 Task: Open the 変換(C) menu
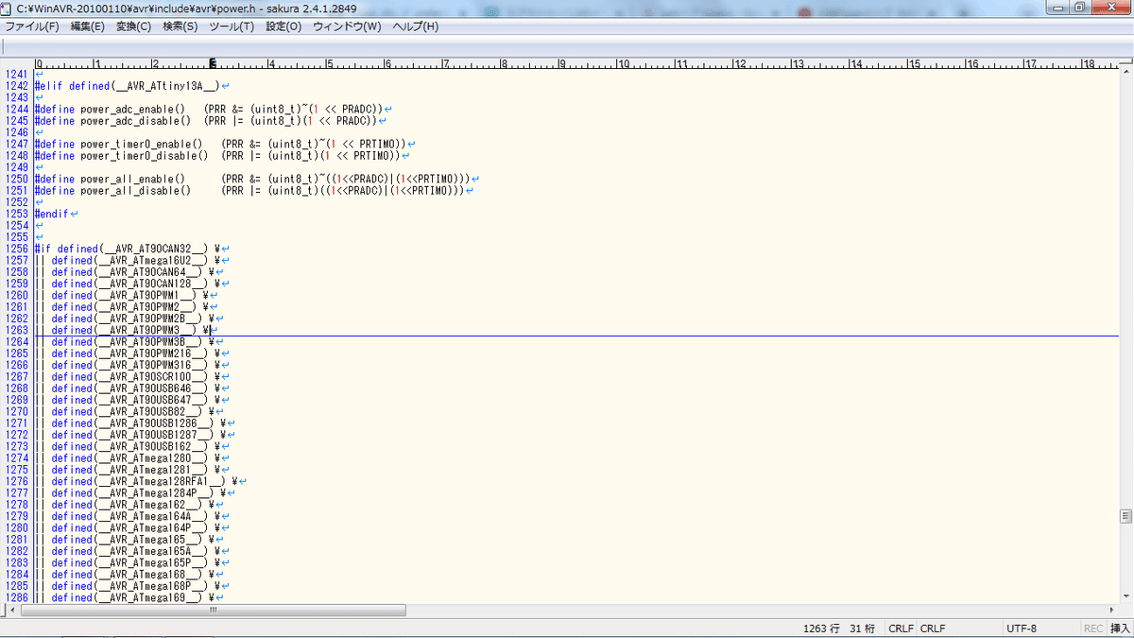[x=133, y=26]
